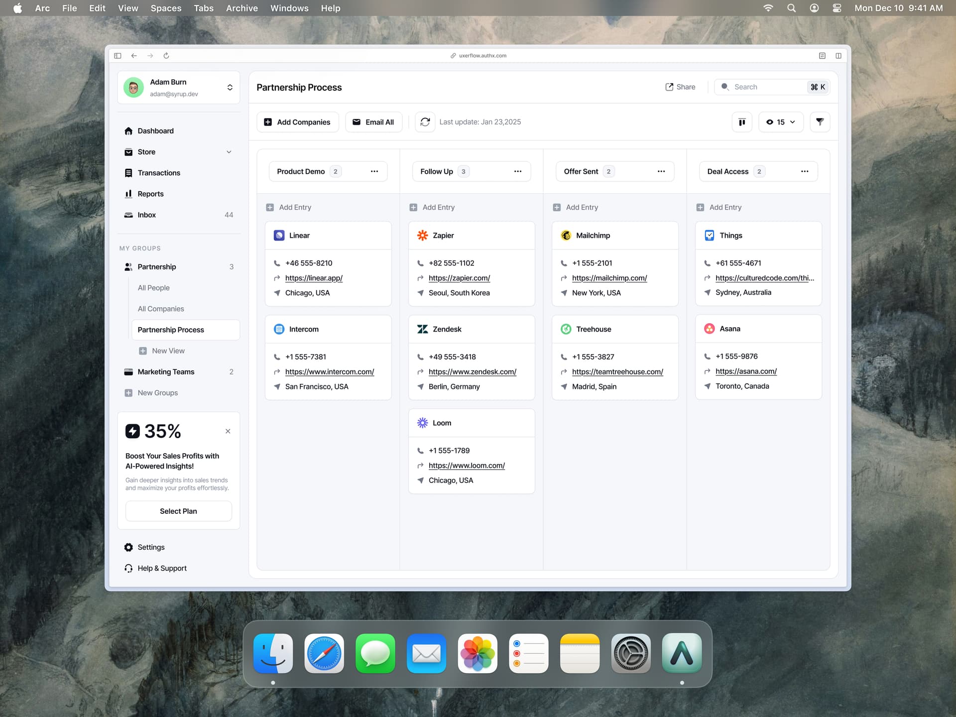Open Deal Access column three-dots menu
Viewport: 956px width, 717px height.
click(x=804, y=171)
